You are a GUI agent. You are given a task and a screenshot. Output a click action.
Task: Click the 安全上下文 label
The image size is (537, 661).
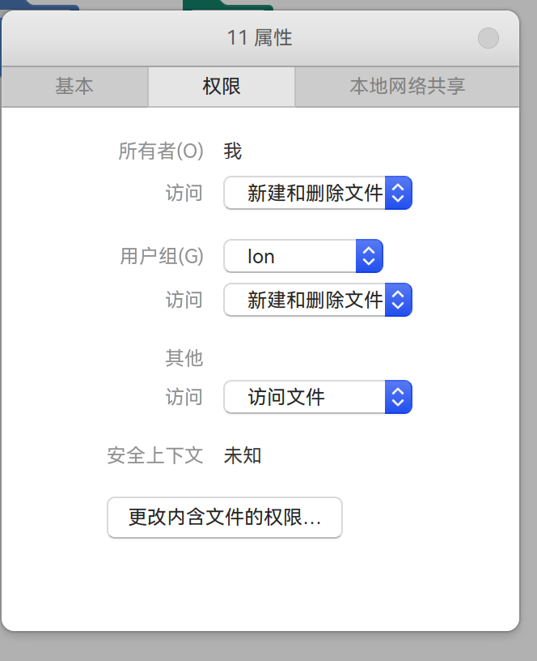[x=154, y=456]
